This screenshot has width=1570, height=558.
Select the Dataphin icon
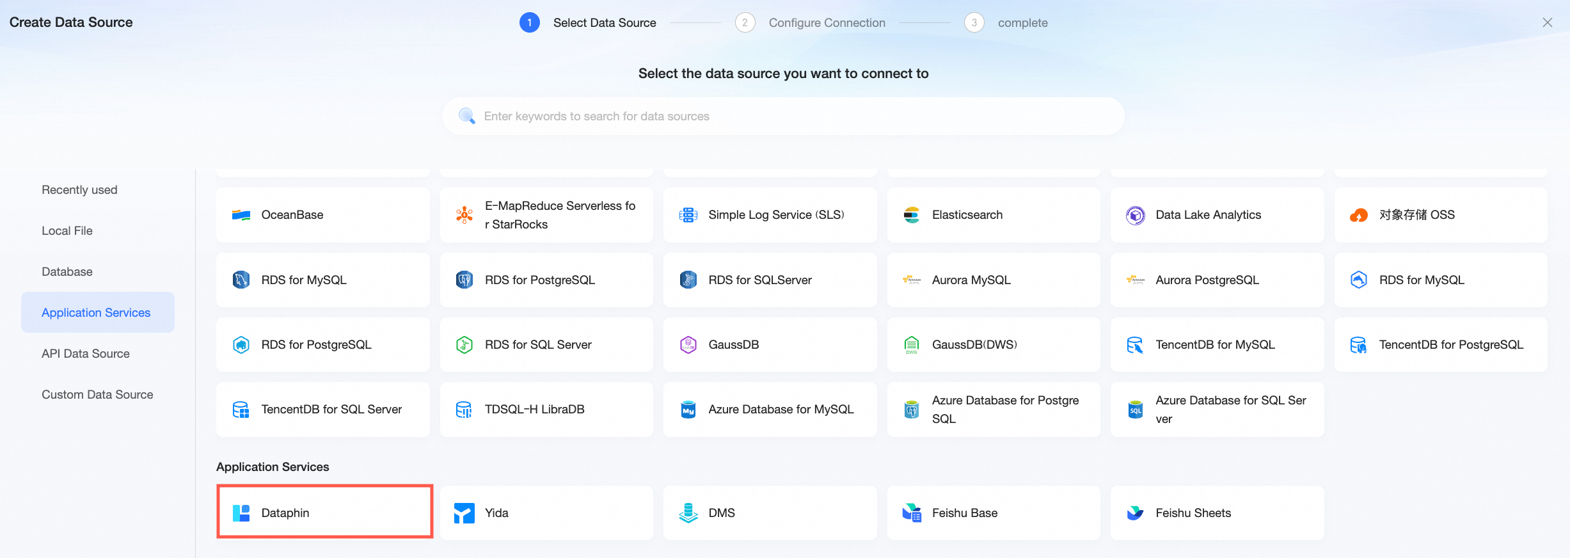[241, 513]
